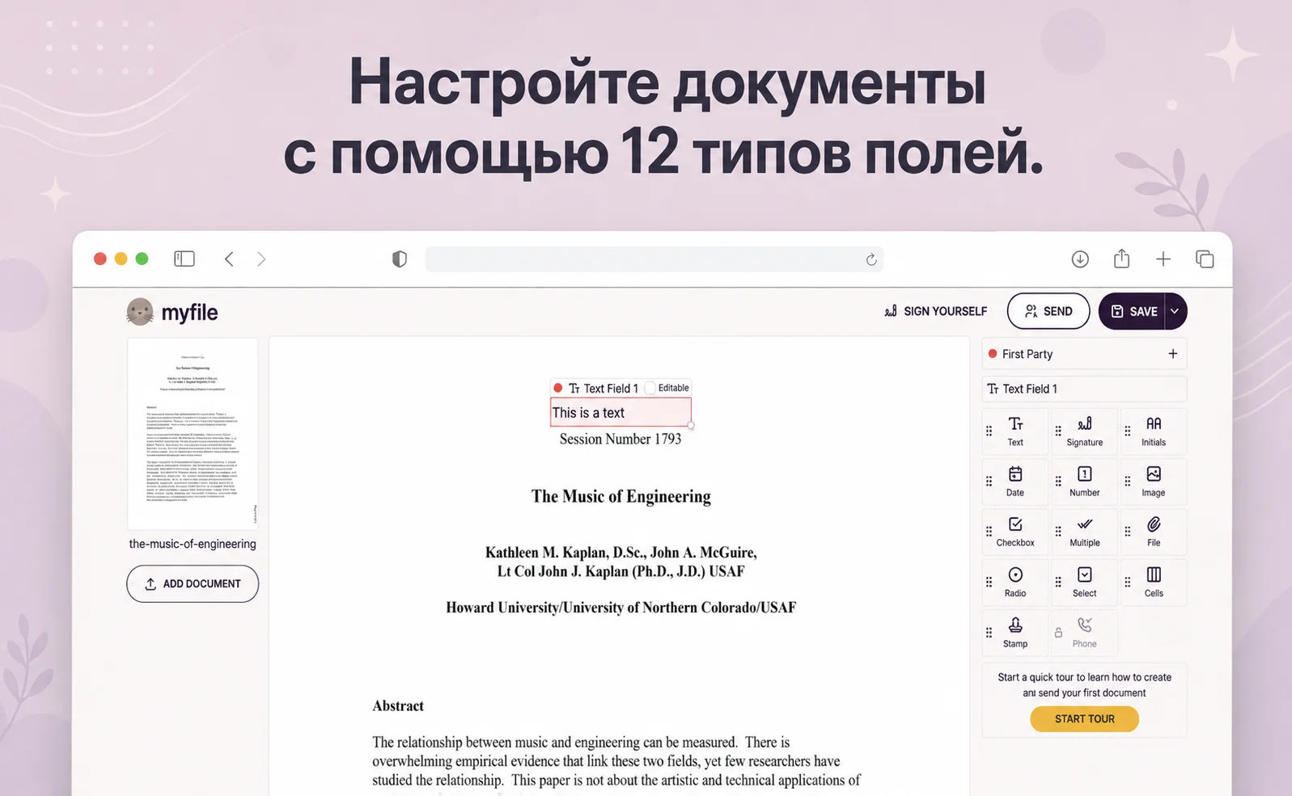This screenshot has height=796, width=1292.
Task: Select the Number field tool
Action: pyautogui.click(x=1084, y=482)
